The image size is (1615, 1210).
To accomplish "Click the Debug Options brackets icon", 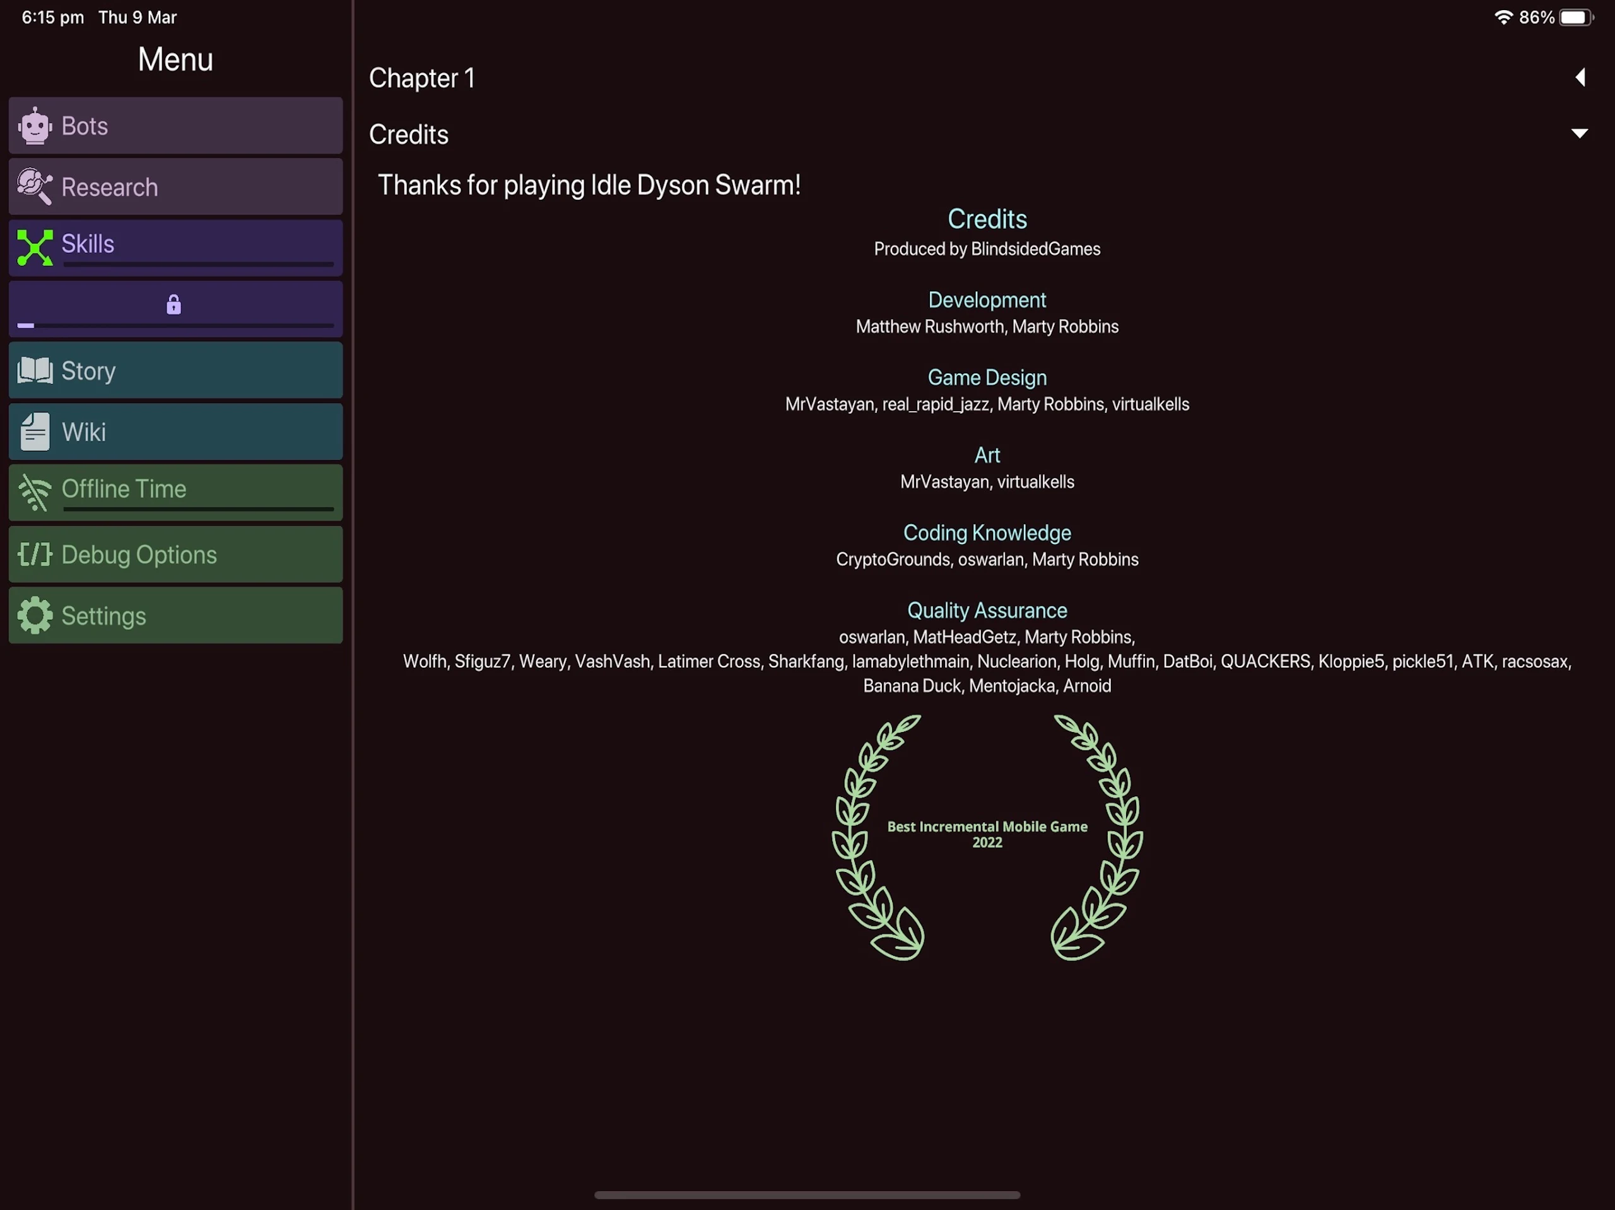I will (x=34, y=554).
